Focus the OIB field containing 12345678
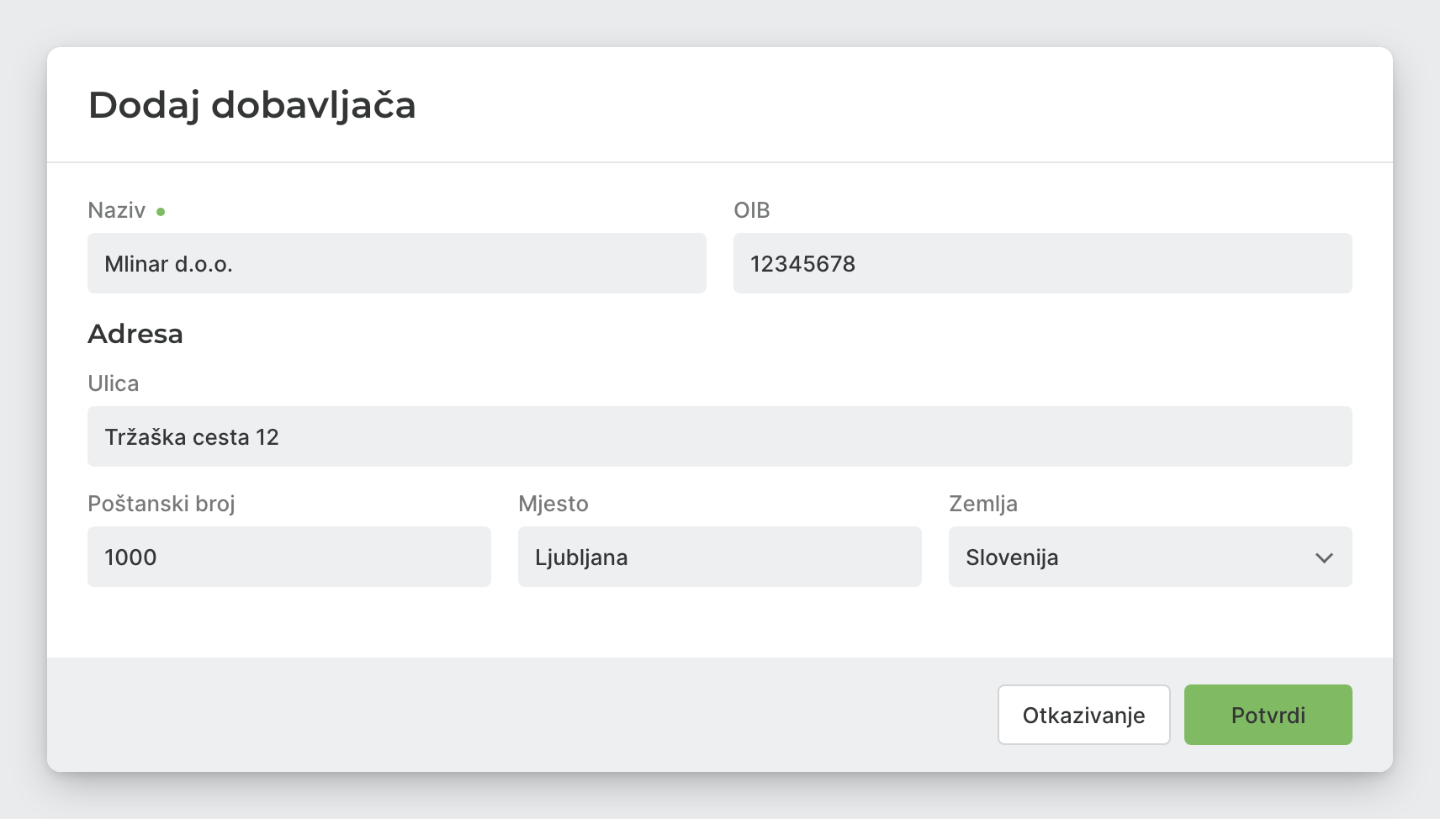 1043,263
